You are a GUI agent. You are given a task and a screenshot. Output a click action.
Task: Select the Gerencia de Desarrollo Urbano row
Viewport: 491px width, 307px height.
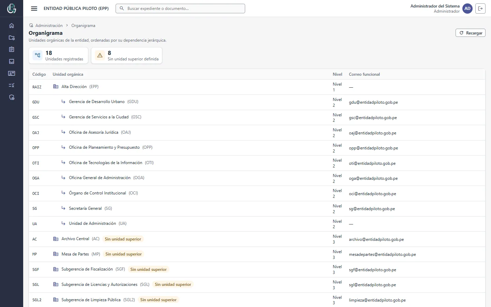(x=257, y=102)
